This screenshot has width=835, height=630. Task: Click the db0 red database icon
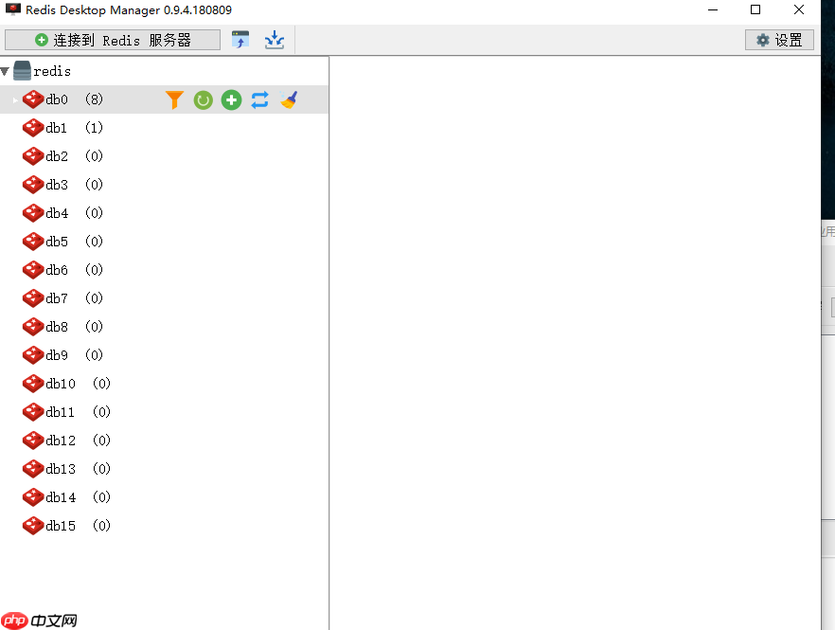pos(33,99)
